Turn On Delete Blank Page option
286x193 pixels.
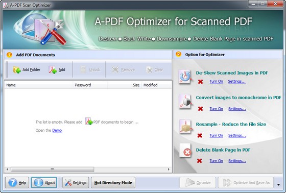tap(216, 161)
